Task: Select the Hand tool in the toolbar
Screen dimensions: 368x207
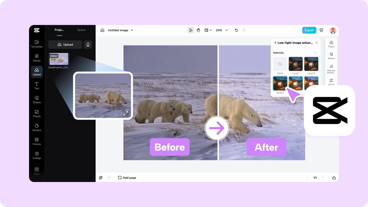Action: pyautogui.click(x=198, y=30)
